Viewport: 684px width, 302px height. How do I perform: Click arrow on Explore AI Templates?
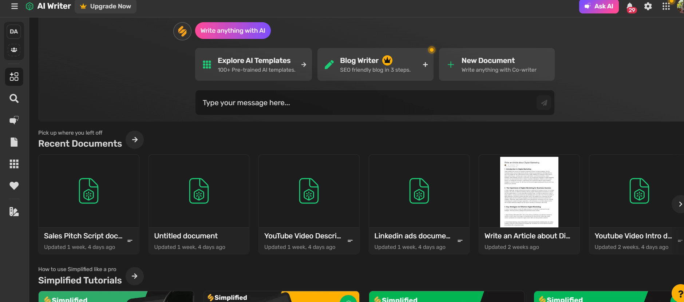304,65
